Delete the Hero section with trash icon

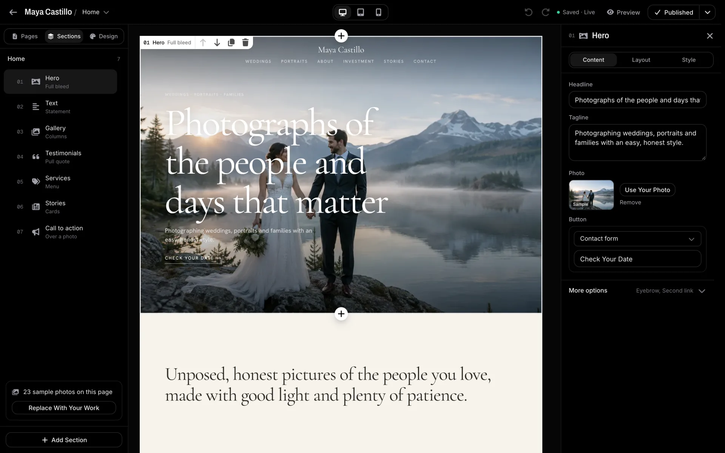pyautogui.click(x=245, y=43)
